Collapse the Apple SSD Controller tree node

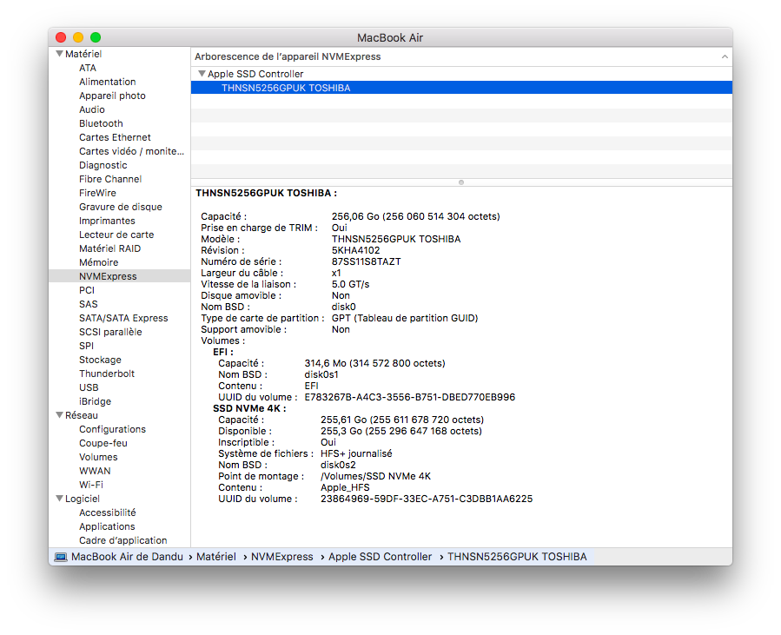(x=202, y=74)
